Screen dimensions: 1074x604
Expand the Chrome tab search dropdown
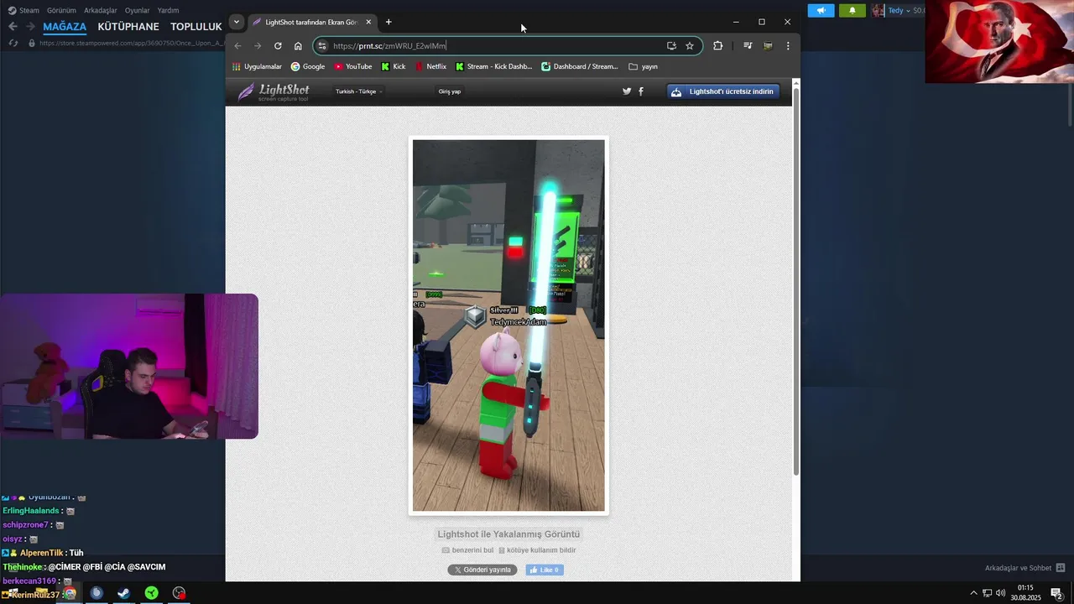(x=237, y=22)
